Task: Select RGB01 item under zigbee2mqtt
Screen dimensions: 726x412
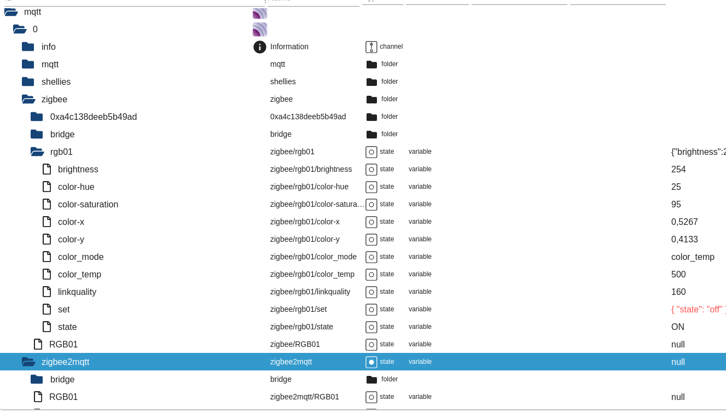Action: pos(63,397)
